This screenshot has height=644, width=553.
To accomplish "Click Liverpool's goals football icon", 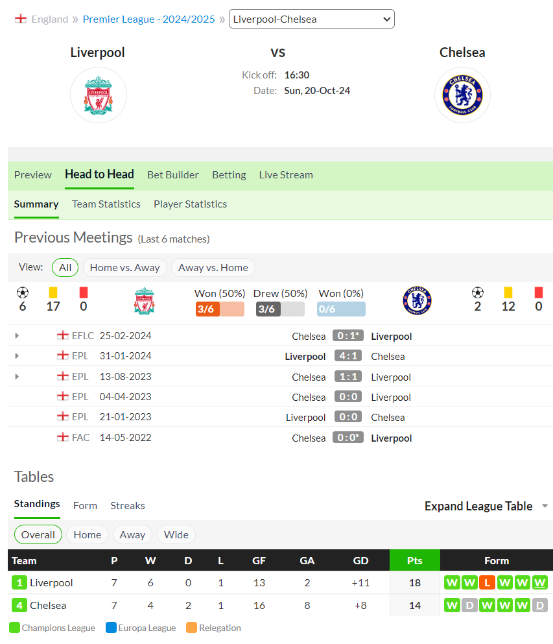I will tap(23, 292).
